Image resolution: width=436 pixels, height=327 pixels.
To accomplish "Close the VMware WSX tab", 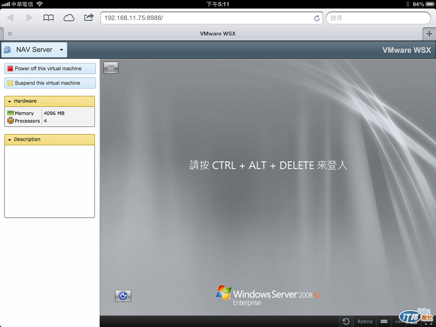I will coord(10,34).
